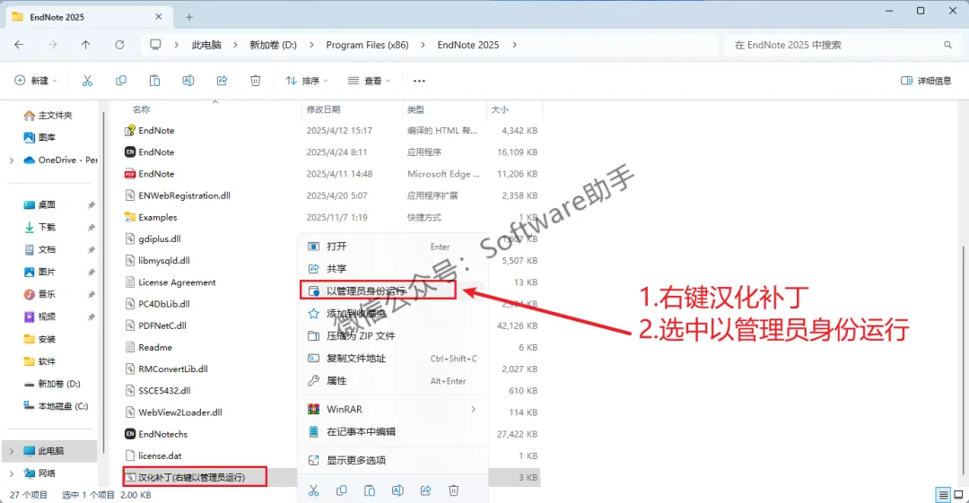The height and width of the screenshot is (503, 969).
Task: Refresh the current folder view
Action: 119,45
